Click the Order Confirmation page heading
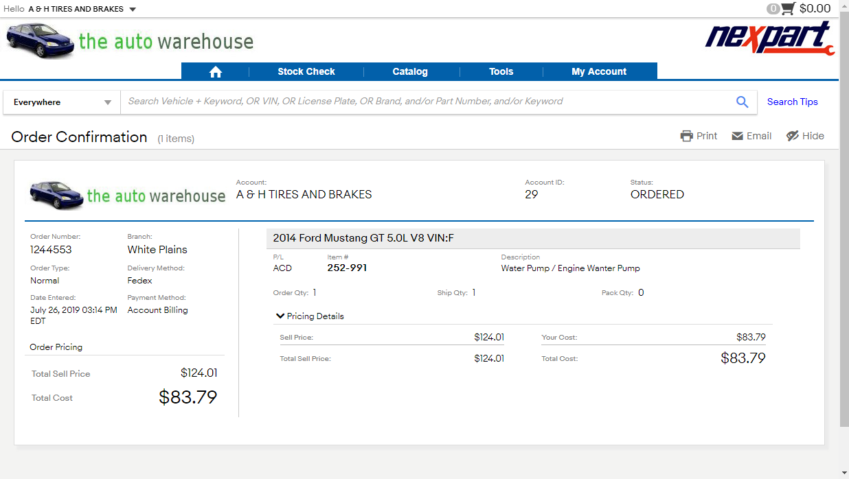Screen dimensions: 849x479 point(80,137)
